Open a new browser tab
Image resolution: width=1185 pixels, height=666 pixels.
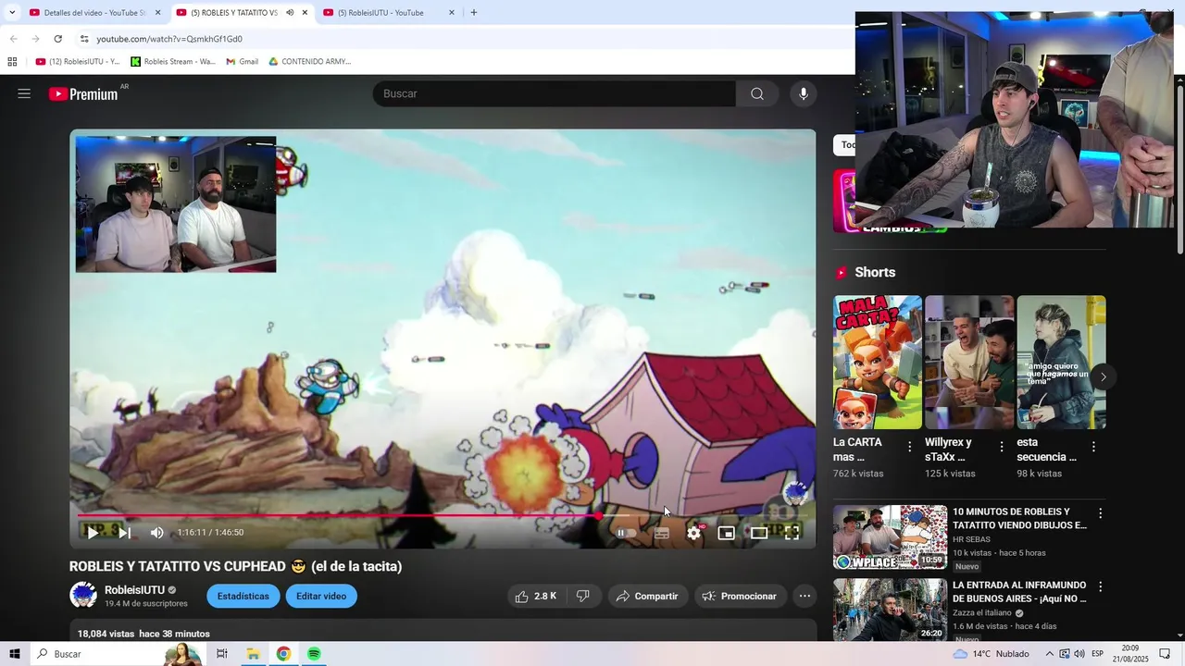[474, 13]
